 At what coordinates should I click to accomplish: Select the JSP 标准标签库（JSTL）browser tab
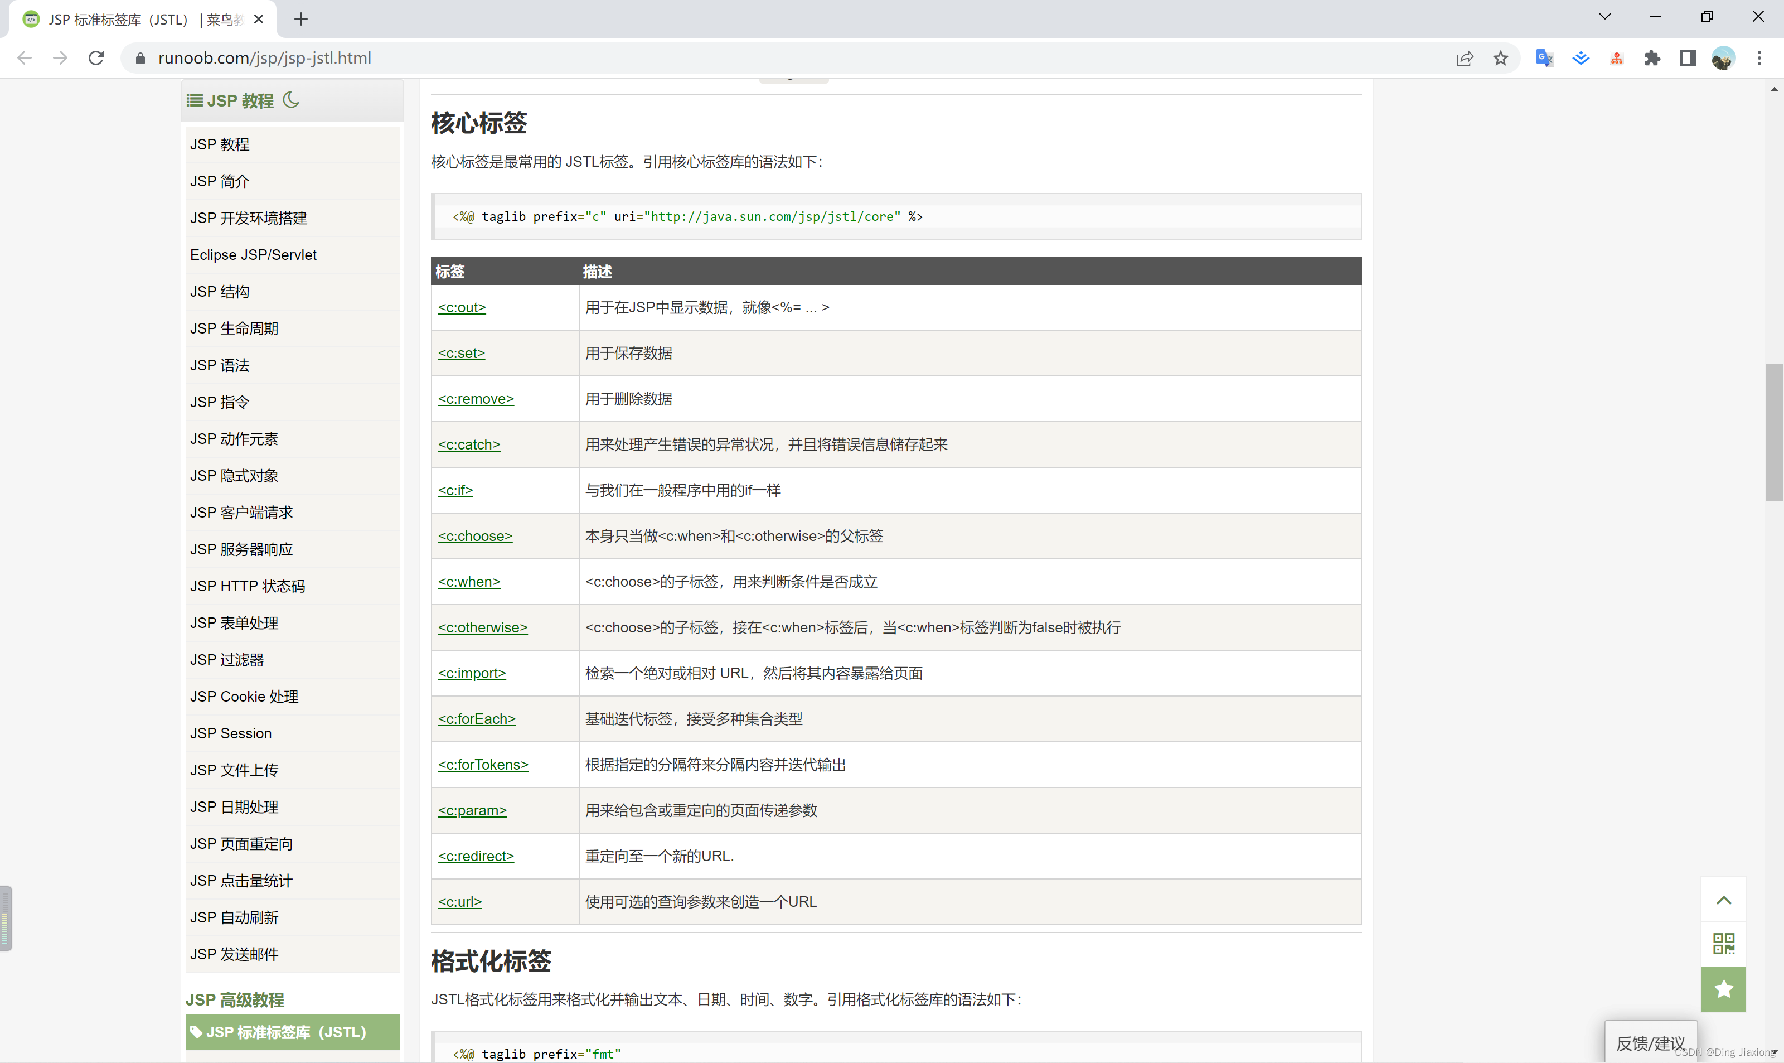click(x=129, y=18)
